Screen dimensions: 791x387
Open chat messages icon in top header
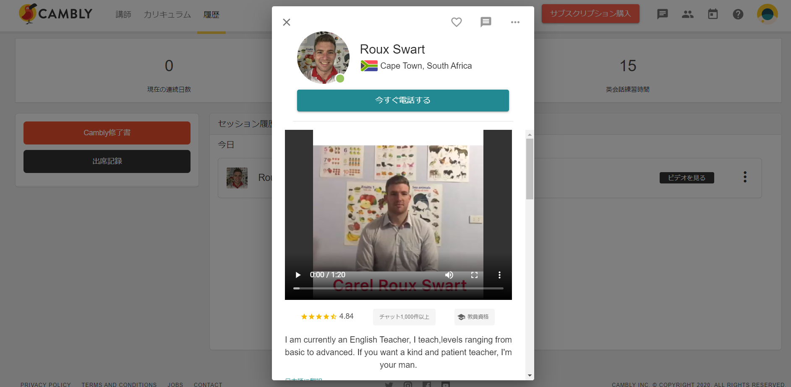(662, 14)
